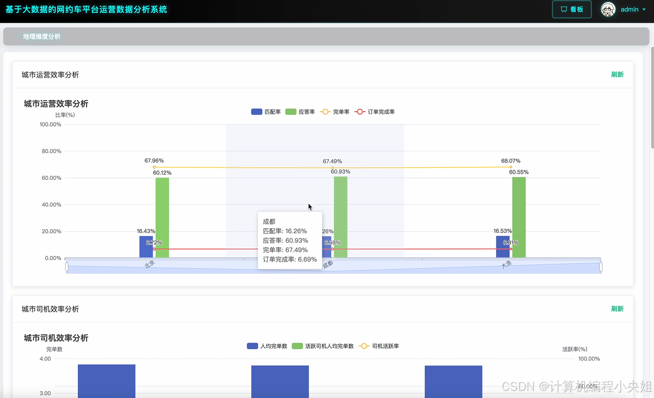Screen dimensions: 654x398
Task: Expand the admin dropdown arrow
Action: pos(644,9)
